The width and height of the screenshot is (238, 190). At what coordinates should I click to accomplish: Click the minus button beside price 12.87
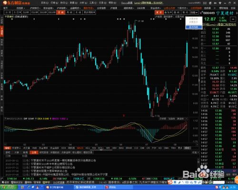point(233,19)
